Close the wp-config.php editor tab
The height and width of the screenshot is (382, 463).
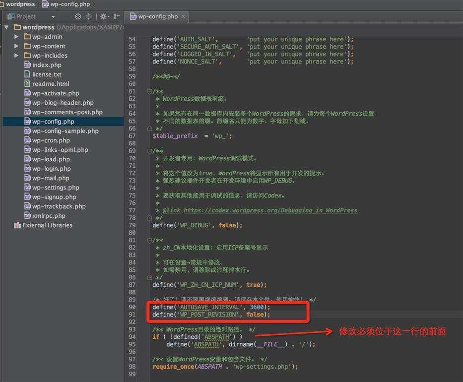183,16
